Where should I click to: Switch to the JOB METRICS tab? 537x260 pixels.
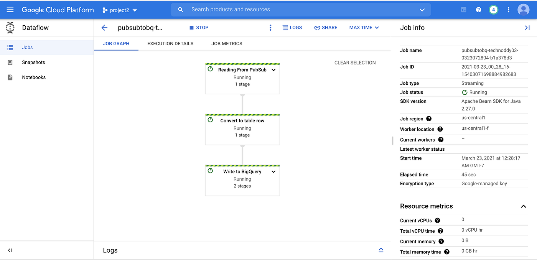[227, 43]
